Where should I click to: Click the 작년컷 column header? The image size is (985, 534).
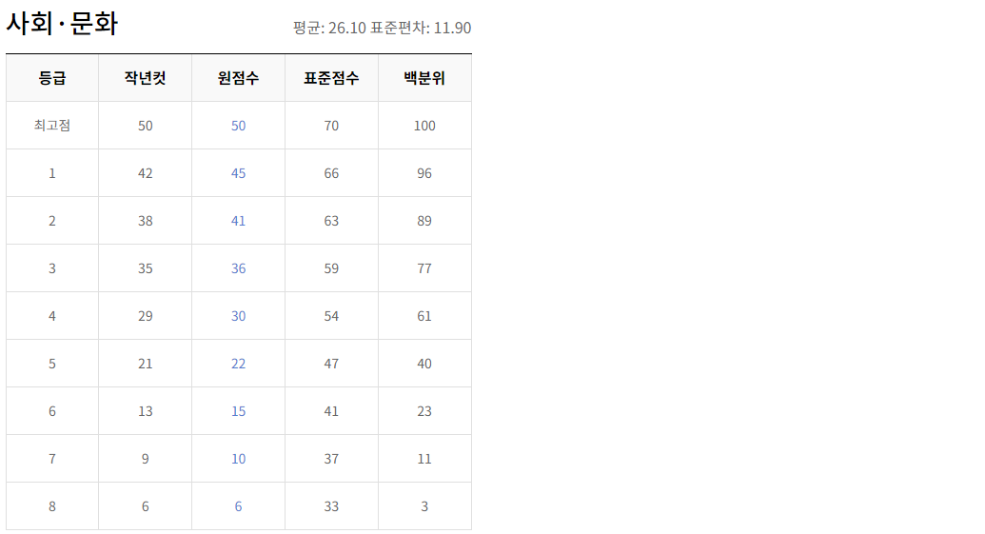click(145, 78)
